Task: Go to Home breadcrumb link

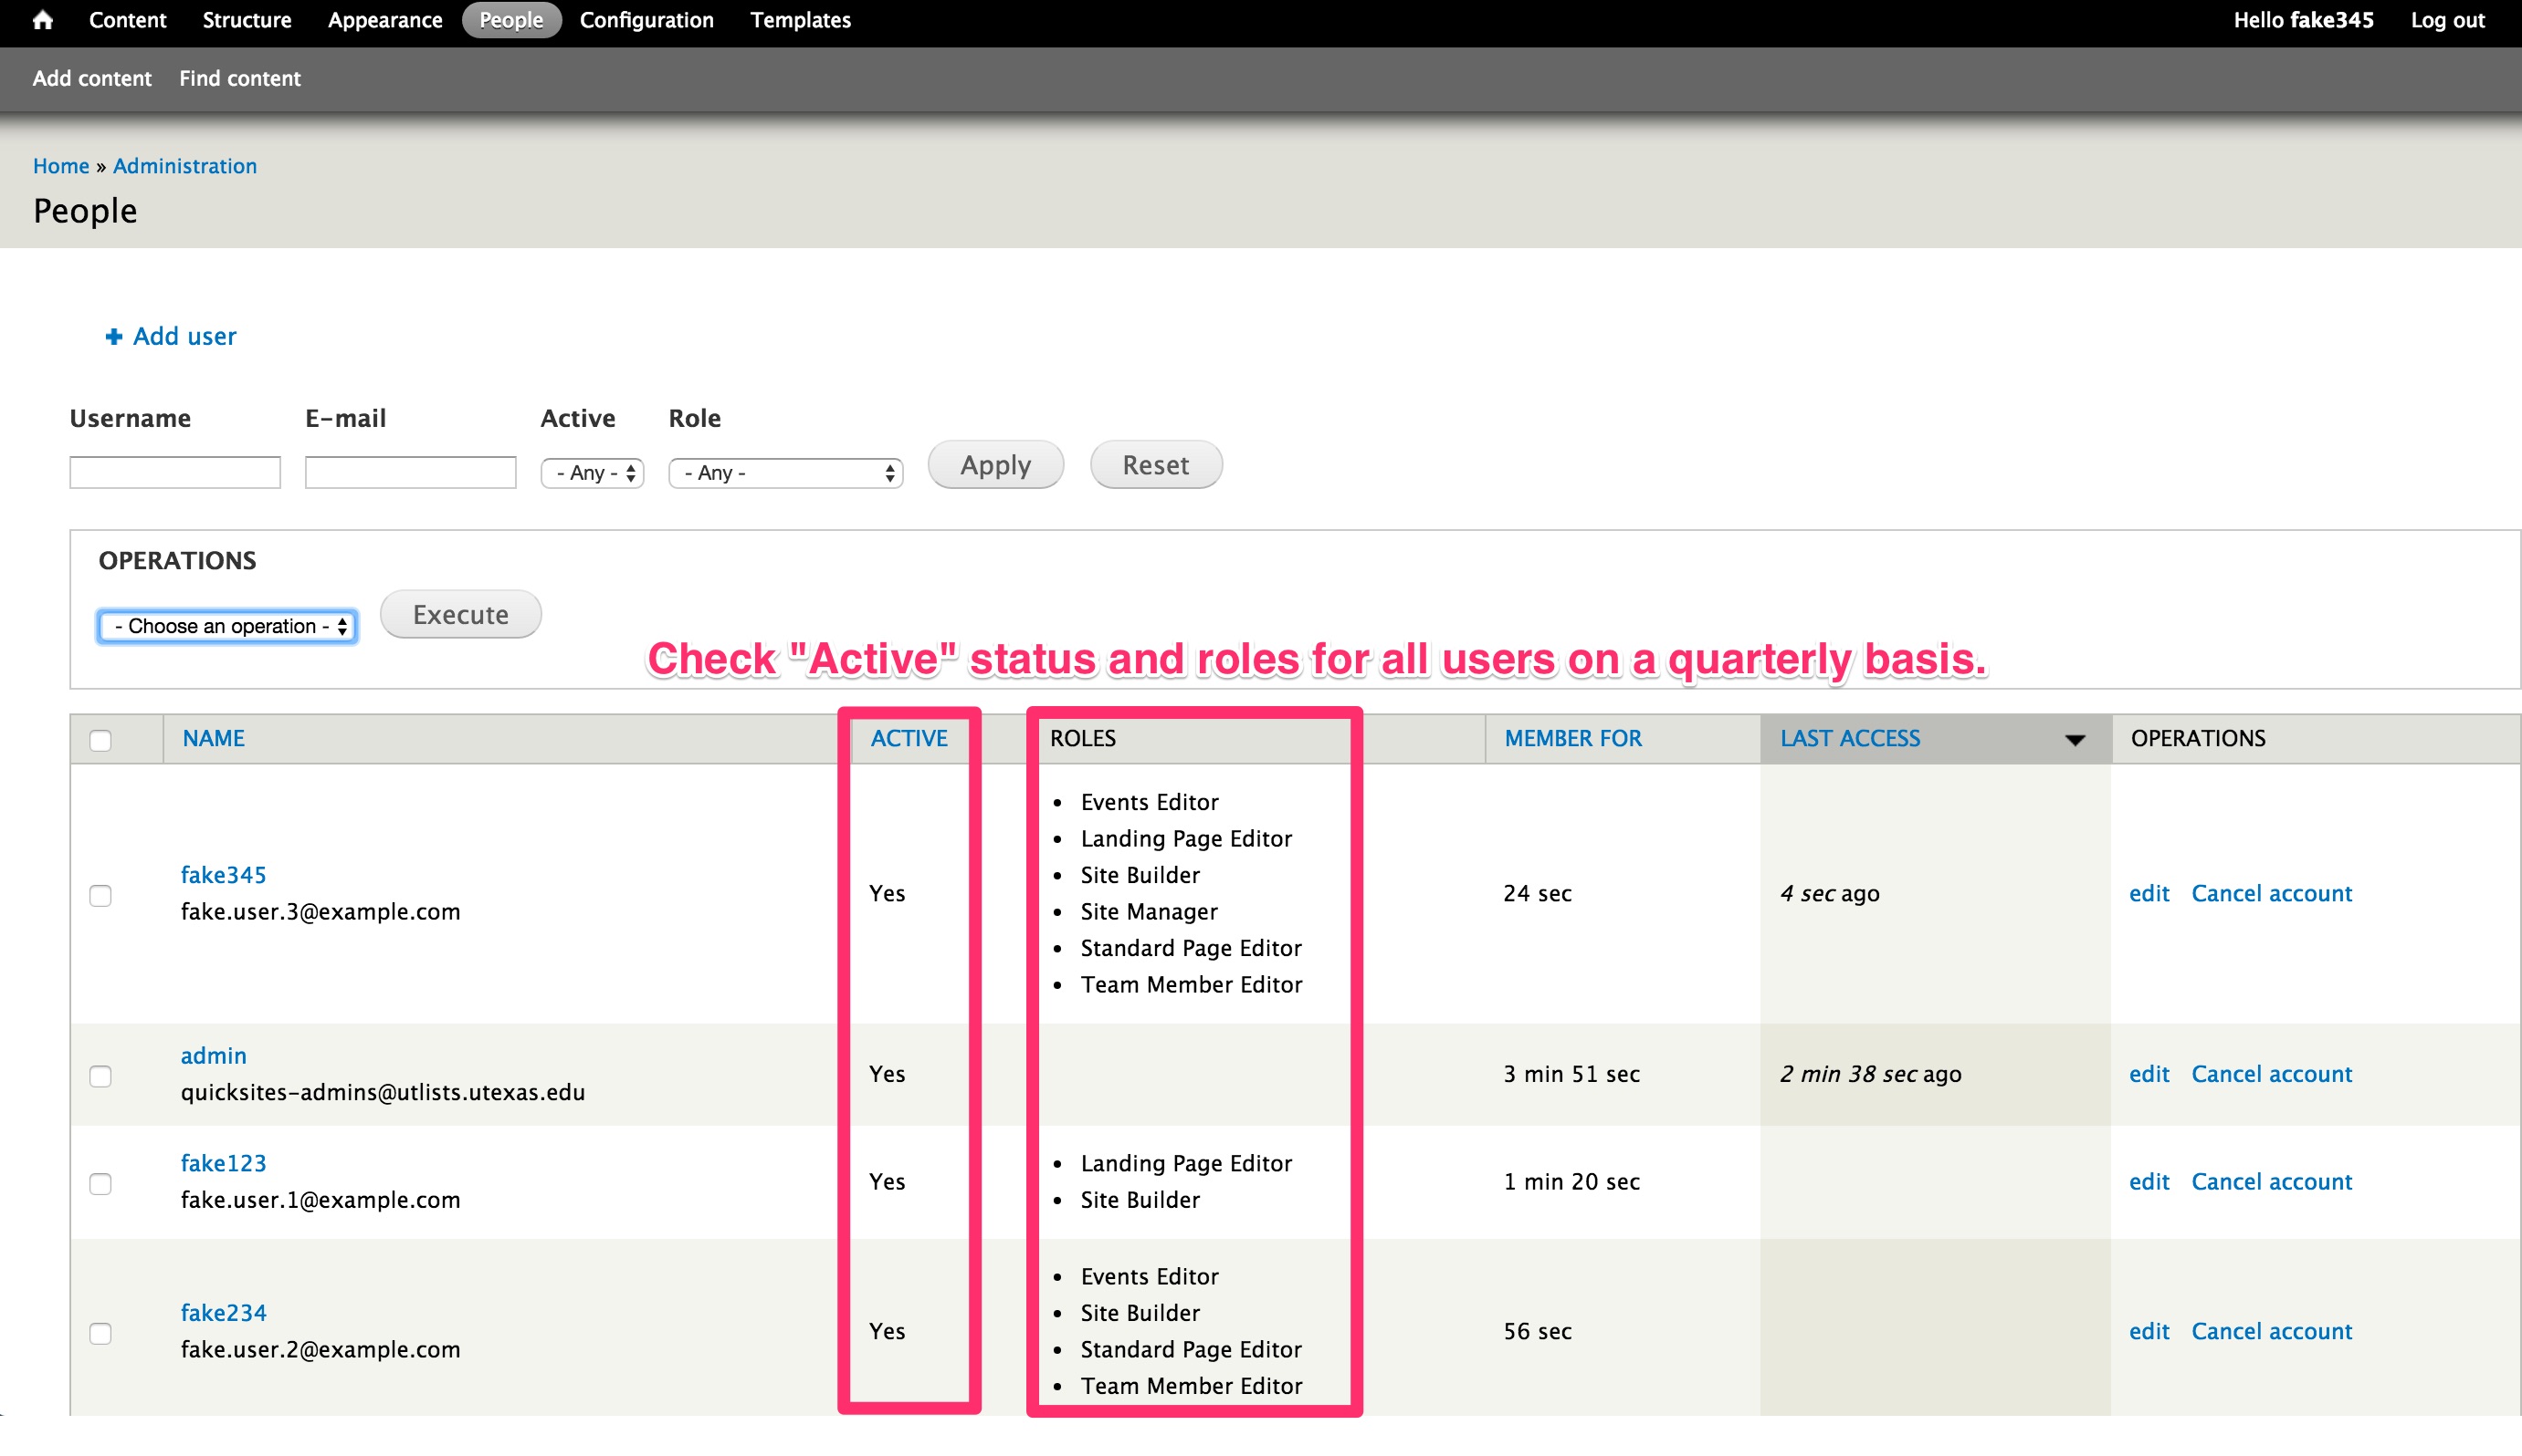Action: pos(61,166)
